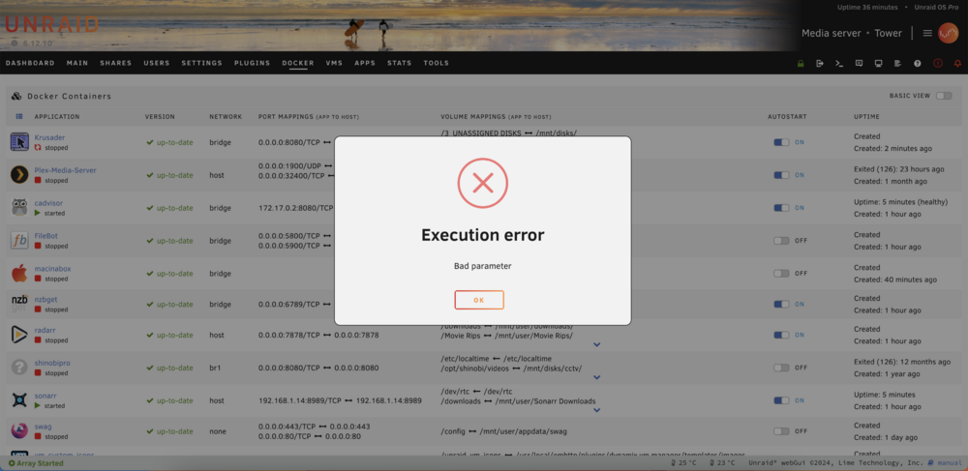
Task: Open the Apps menu item
Action: coord(365,63)
